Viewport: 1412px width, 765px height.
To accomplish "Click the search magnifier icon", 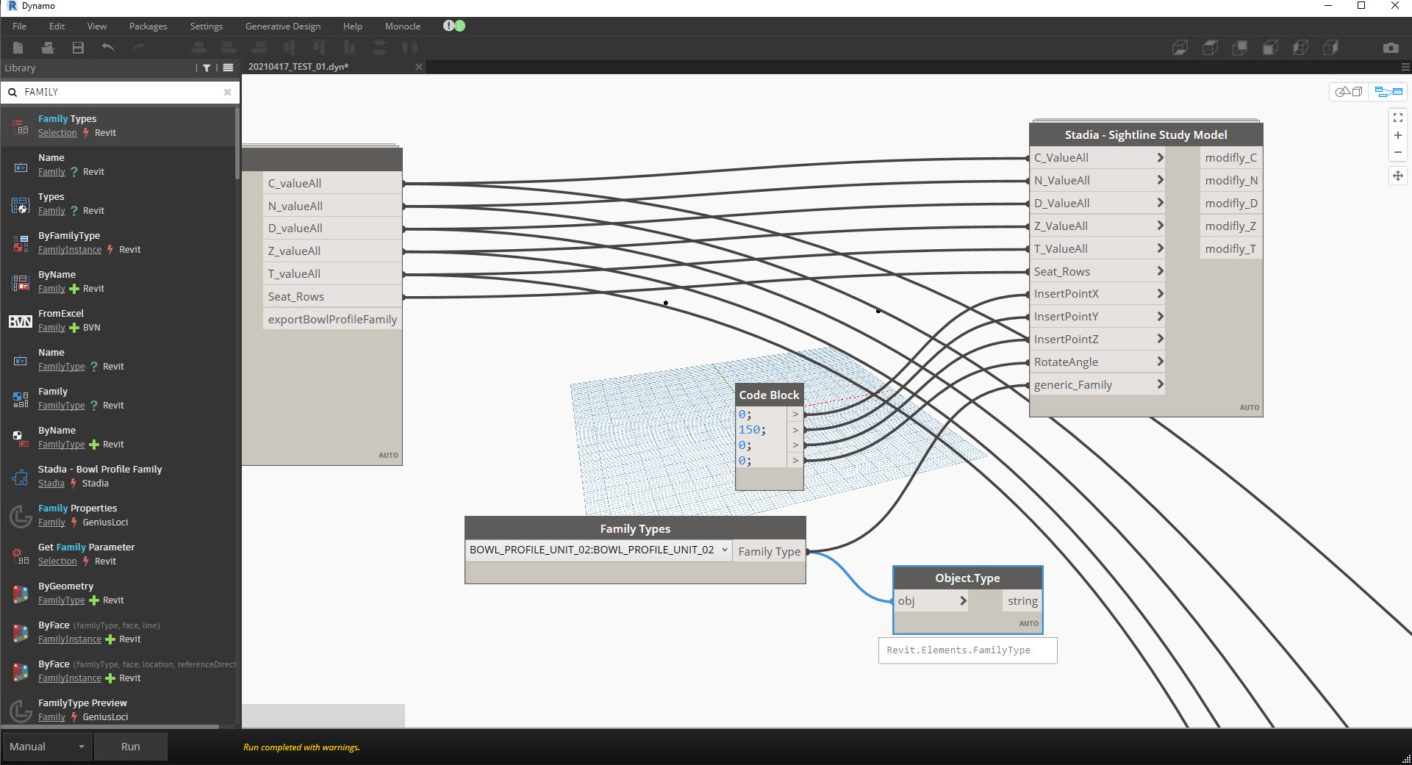I will point(12,93).
